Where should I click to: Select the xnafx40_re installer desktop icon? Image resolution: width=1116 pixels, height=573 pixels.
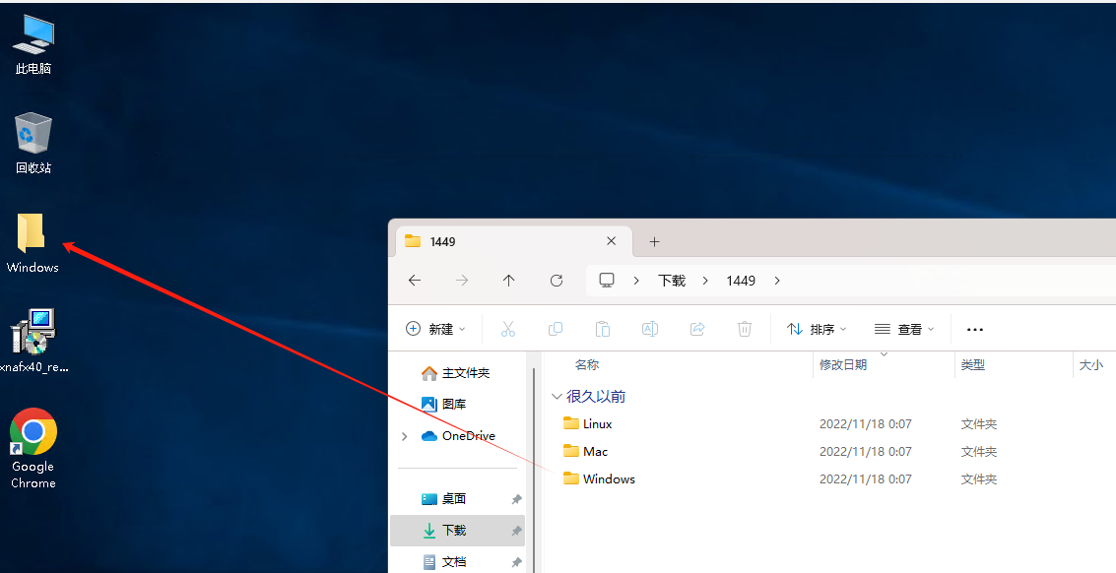tap(33, 341)
